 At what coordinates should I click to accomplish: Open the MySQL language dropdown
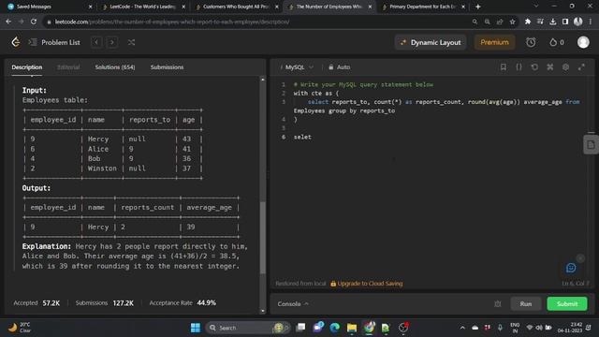pyautogui.click(x=298, y=67)
